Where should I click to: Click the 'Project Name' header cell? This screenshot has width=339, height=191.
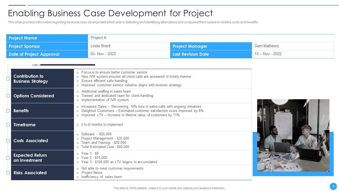(47, 38)
